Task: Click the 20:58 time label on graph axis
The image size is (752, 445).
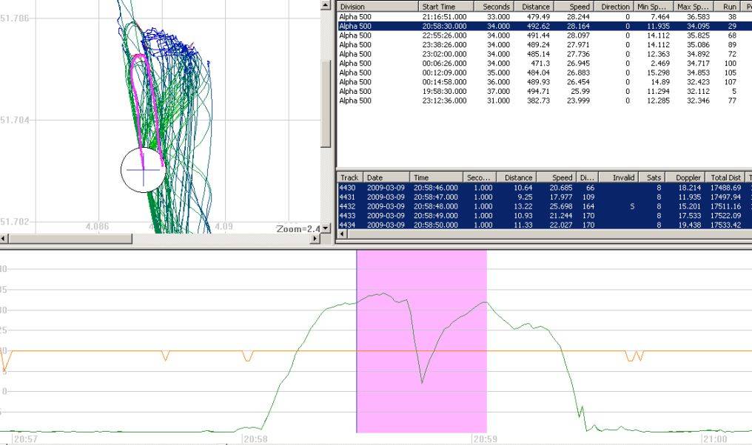Action: point(255,439)
